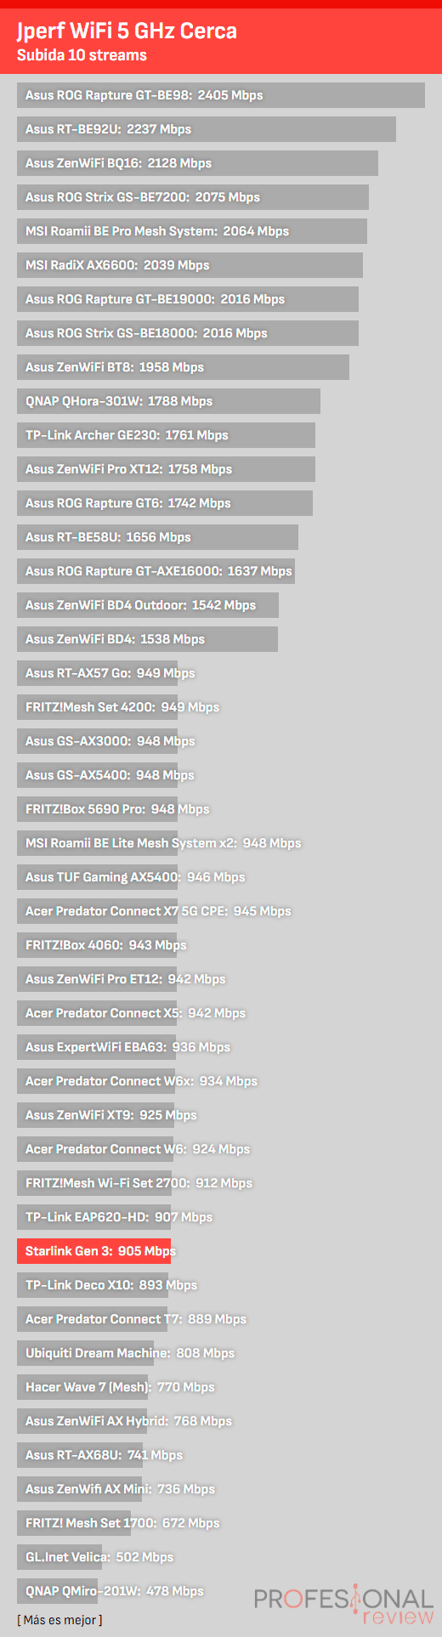
Task: Click the TP-Link EAP620-HD bar
Action: tap(94, 1217)
